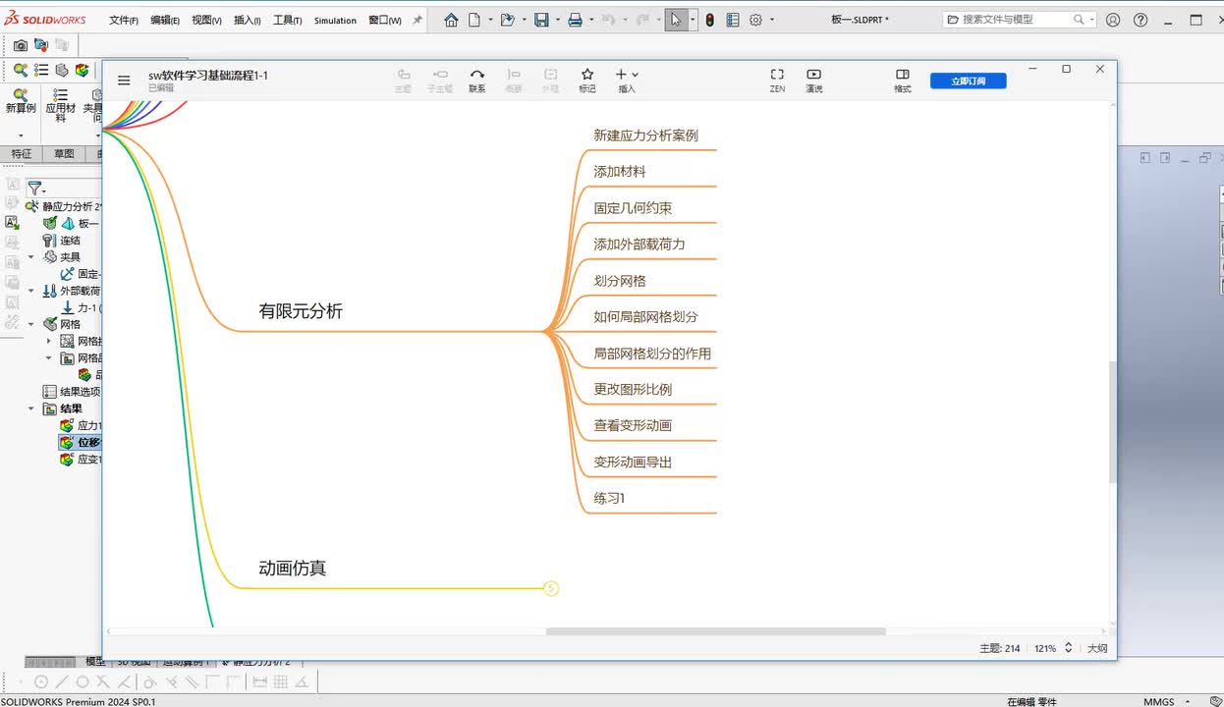The image size is (1224, 707).
Task: Open the file properties icon
Action: pyautogui.click(x=733, y=20)
